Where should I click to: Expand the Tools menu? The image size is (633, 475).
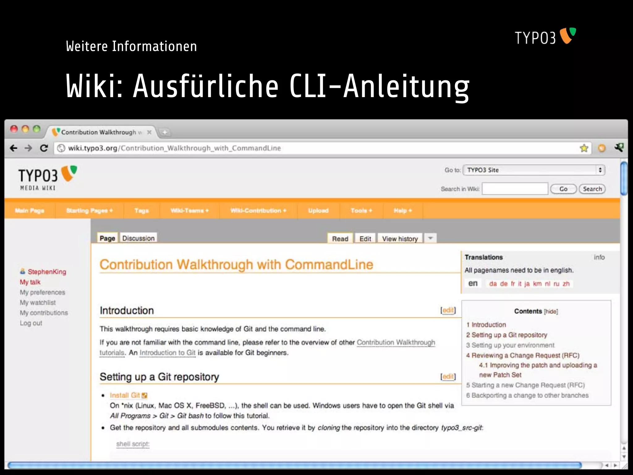(361, 211)
